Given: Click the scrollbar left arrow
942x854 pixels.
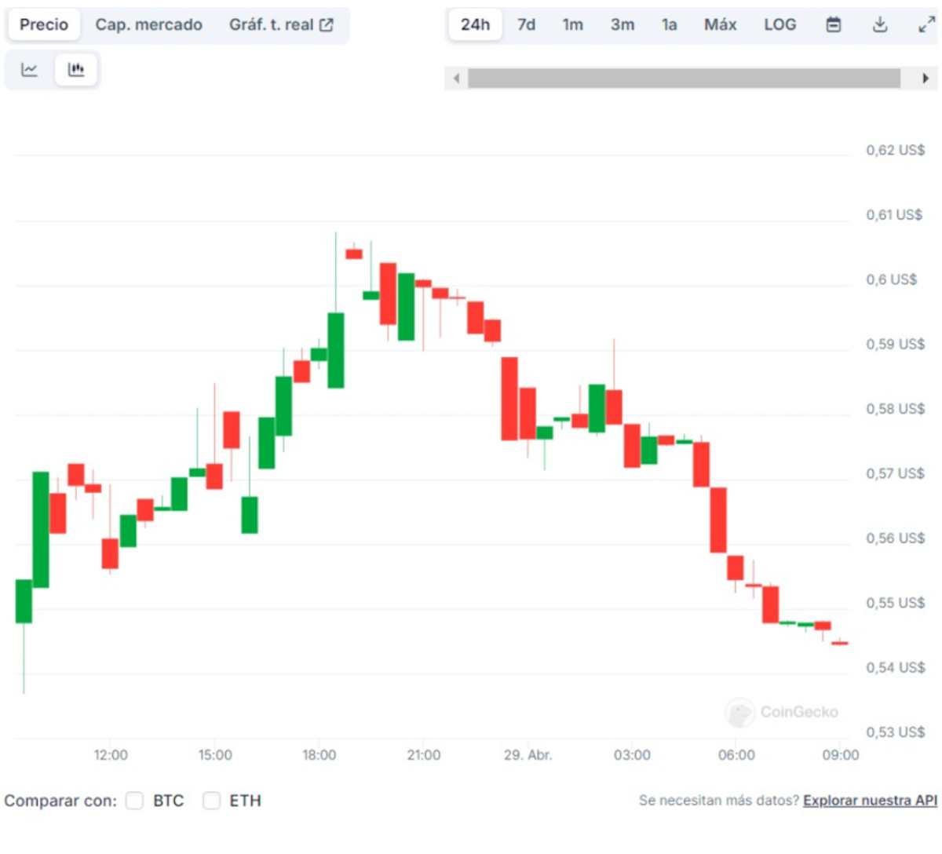Looking at the screenshot, I should (456, 78).
